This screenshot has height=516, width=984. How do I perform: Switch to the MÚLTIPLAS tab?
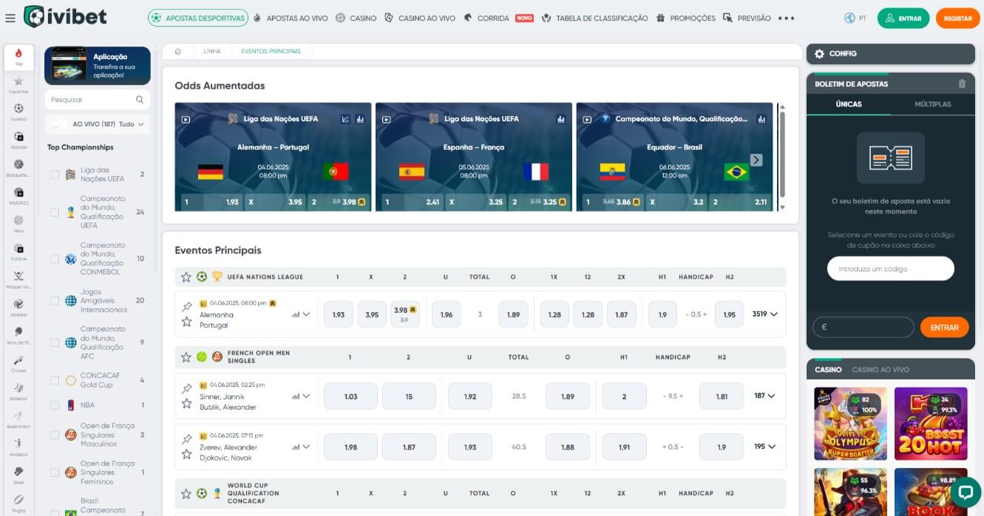click(933, 103)
